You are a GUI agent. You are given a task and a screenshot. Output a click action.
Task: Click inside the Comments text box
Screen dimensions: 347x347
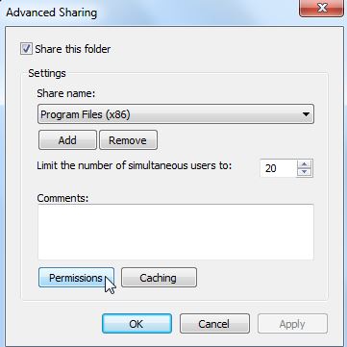[176, 232]
